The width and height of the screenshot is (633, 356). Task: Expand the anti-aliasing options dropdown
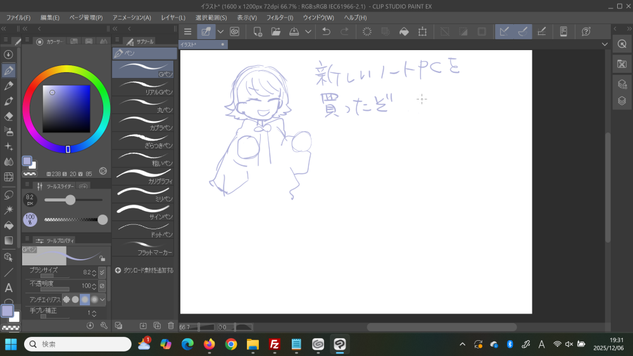103,299
